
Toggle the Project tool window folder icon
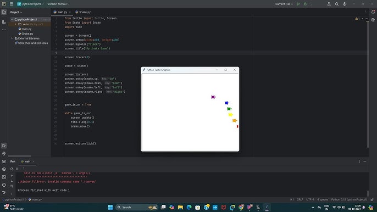coord(4,12)
